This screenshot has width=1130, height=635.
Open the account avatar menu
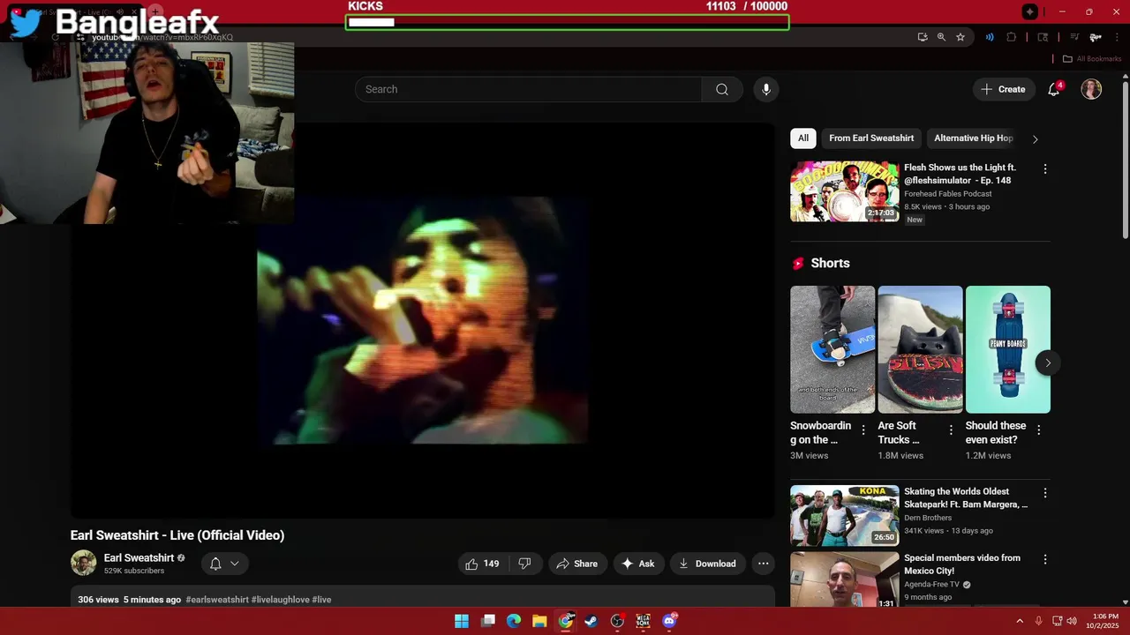1091,89
